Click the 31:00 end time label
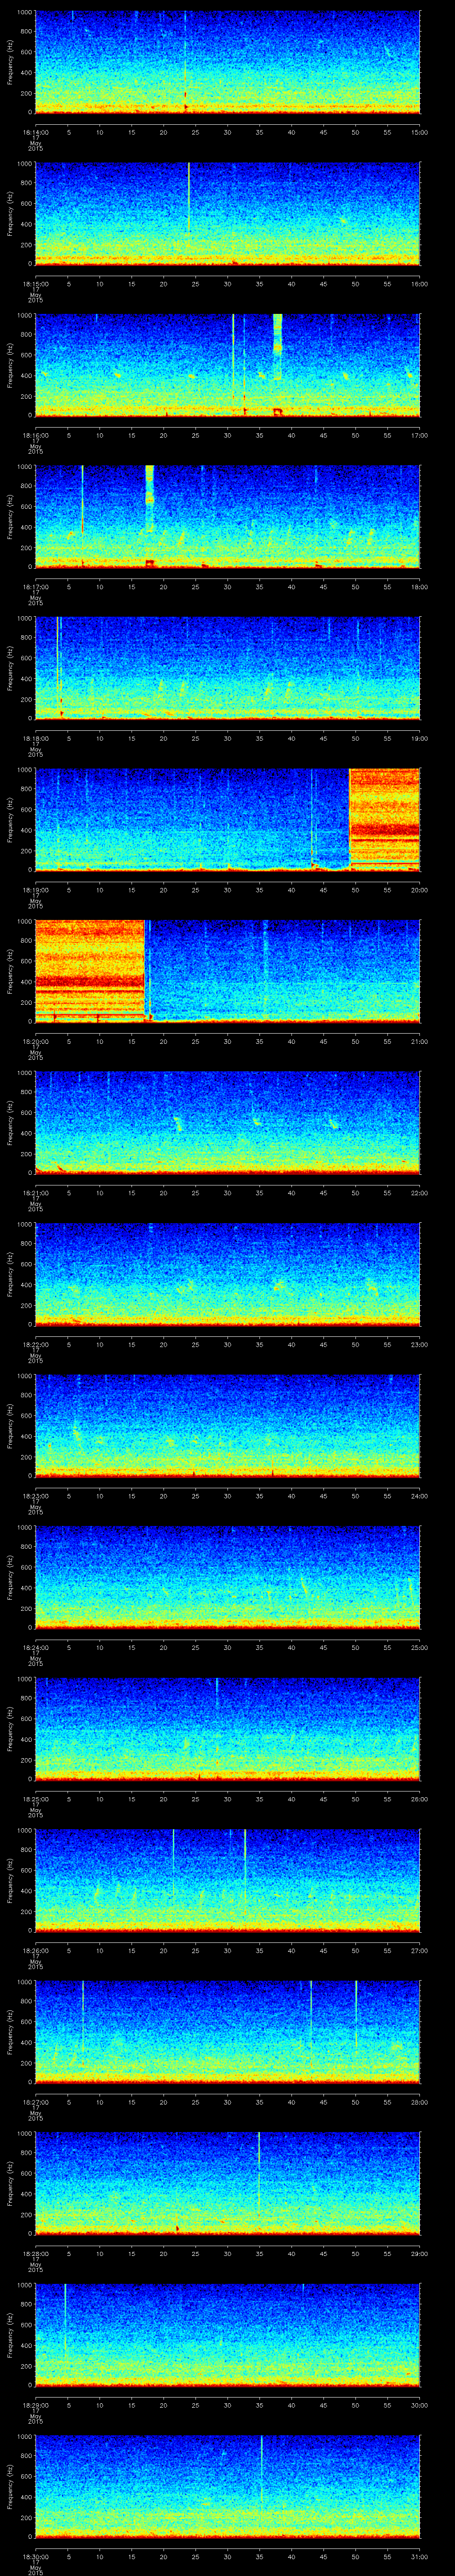The image size is (455, 2576). click(x=420, y=2556)
